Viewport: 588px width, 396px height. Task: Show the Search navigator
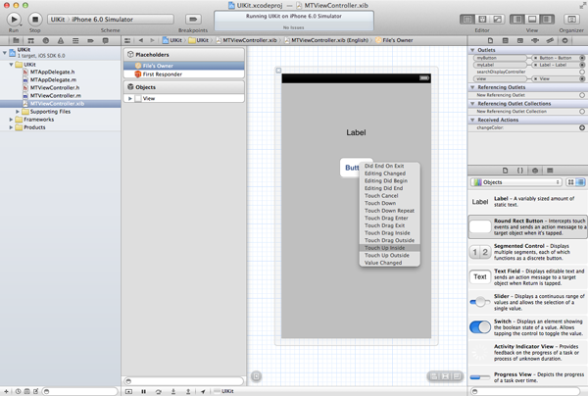(46, 40)
